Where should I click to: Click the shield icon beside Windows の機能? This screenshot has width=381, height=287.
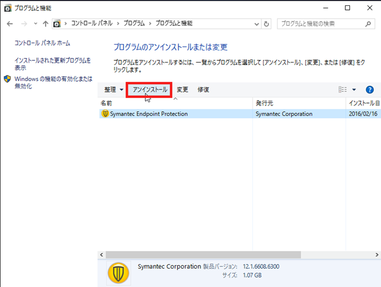point(7,79)
